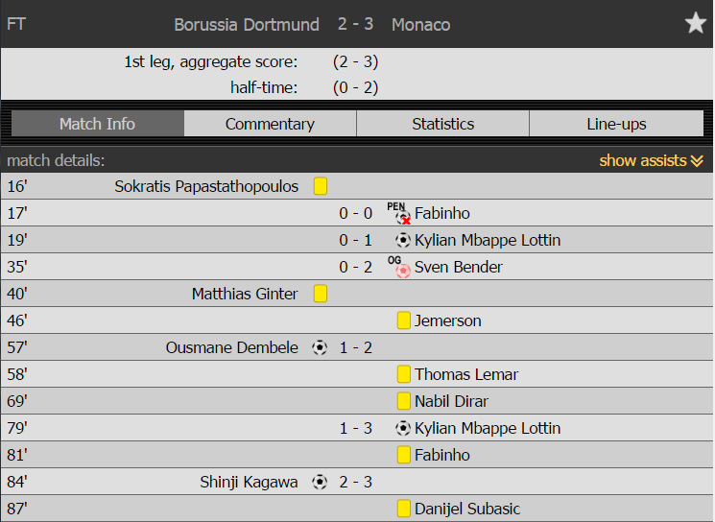
Task: Click the yellow card next to Matthias Ginter
Action: (321, 294)
